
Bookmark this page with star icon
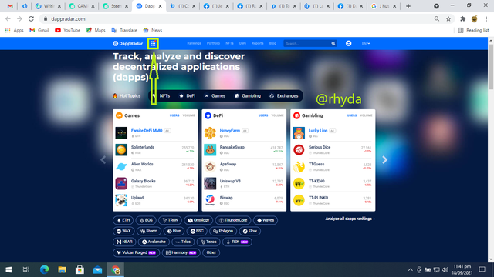pyautogui.click(x=448, y=18)
